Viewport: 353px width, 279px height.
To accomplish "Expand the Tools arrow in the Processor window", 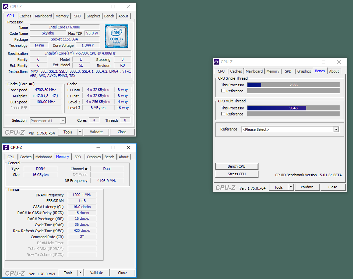I will (x=80, y=132).
